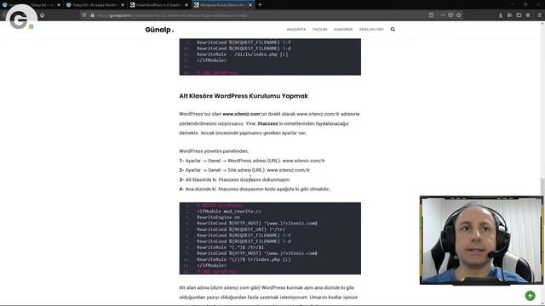Click code line RewriteCond %{REQUEST_URI} !^/tr/
This screenshot has height=306, width=545.
pos(241,229)
